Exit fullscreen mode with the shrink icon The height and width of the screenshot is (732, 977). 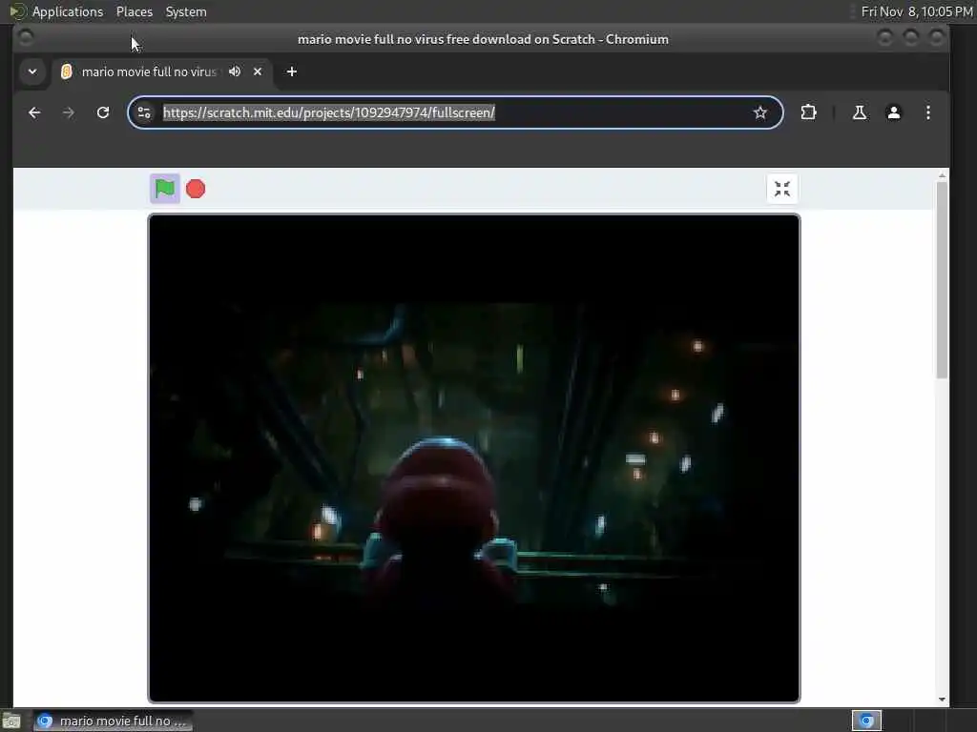[x=782, y=189]
